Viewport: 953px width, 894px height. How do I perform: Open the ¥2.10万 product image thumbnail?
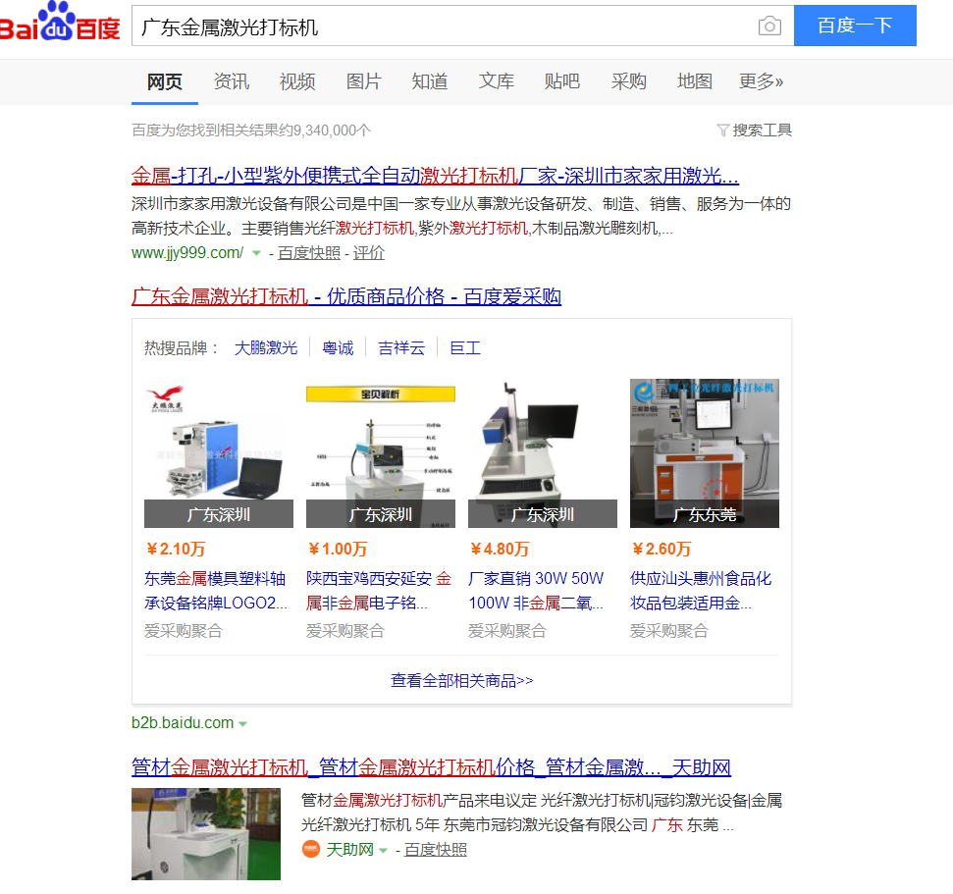coord(219,453)
